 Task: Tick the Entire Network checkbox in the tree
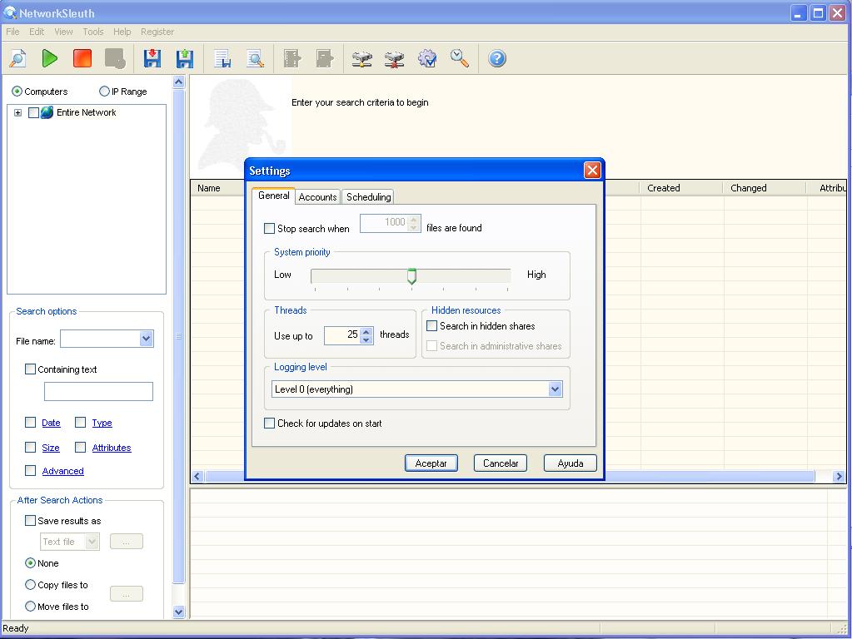tap(33, 112)
